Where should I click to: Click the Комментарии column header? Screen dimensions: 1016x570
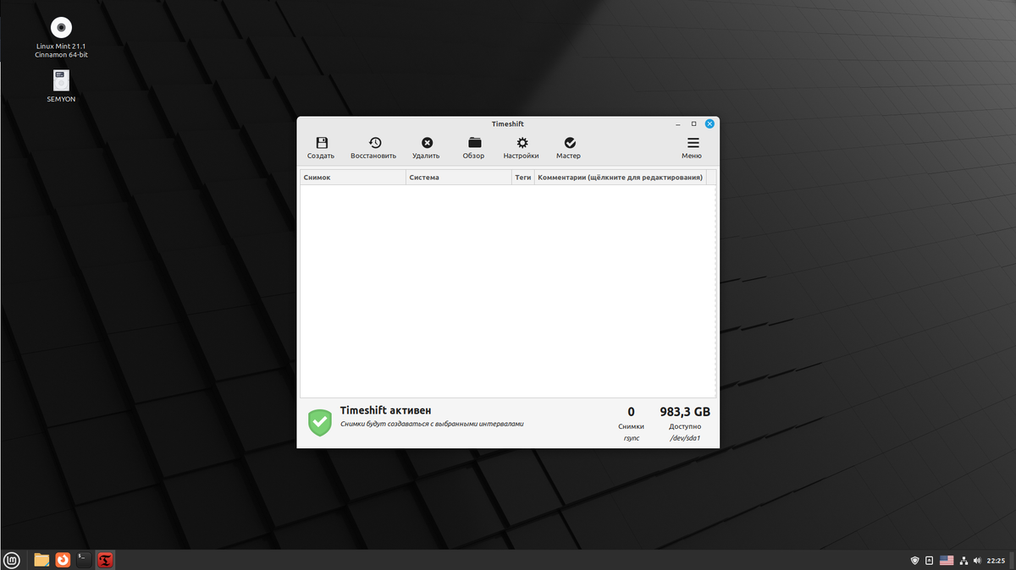pos(621,178)
